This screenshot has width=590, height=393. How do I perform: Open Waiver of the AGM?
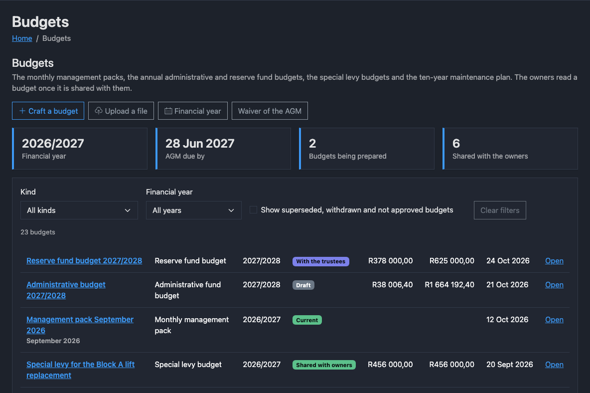click(x=270, y=111)
